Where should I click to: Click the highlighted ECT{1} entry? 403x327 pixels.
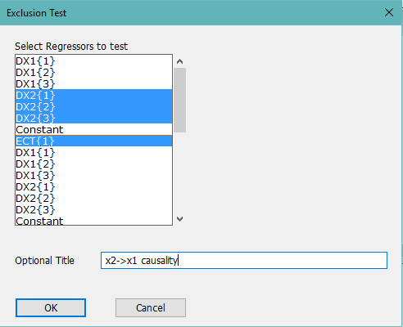pyautogui.click(x=93, y=141)
